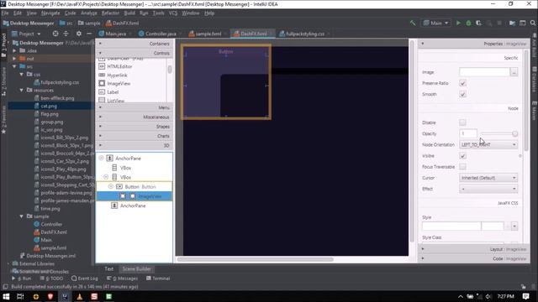Click the collapse all icon in Project panel
The width and height of the screenshot is (538, 302).
click(x=66, y=34)
